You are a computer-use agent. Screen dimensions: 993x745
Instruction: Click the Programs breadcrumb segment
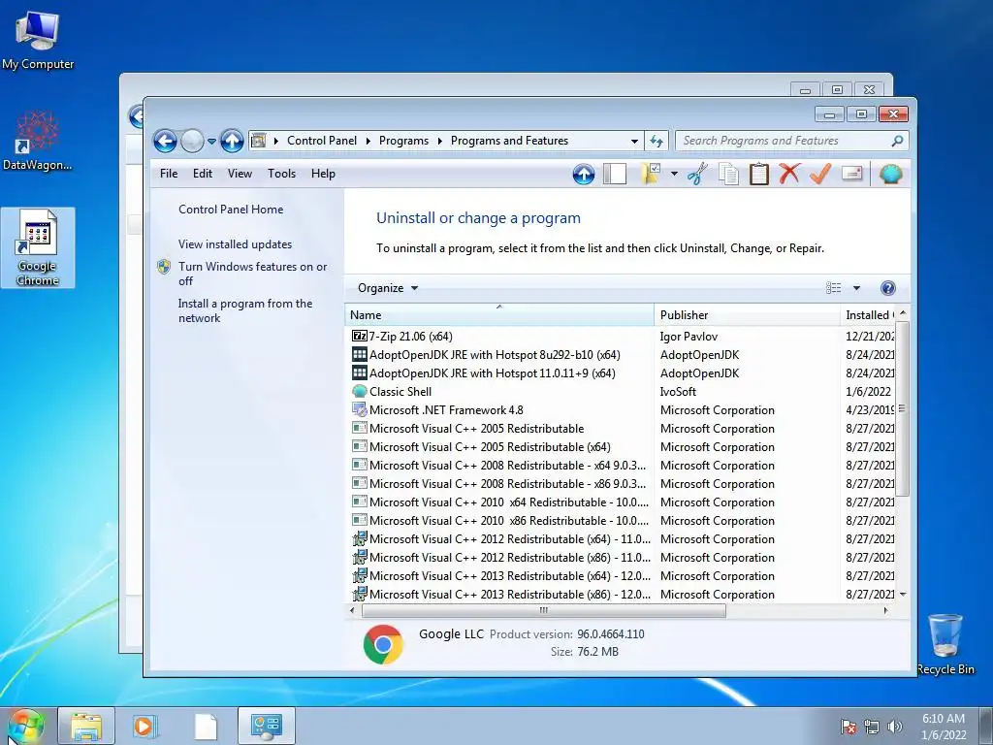[x=404, y=141]
